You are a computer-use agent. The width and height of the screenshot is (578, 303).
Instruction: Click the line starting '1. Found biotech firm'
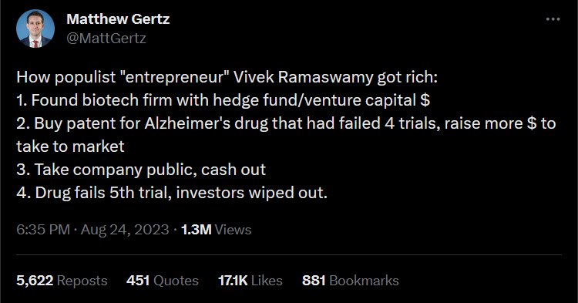[223, 100]
